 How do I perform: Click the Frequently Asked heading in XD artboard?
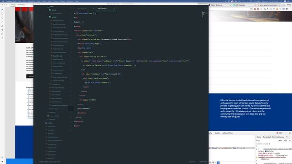[x=30, y=87]
